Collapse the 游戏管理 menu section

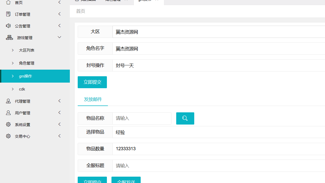tap(59, 37)
